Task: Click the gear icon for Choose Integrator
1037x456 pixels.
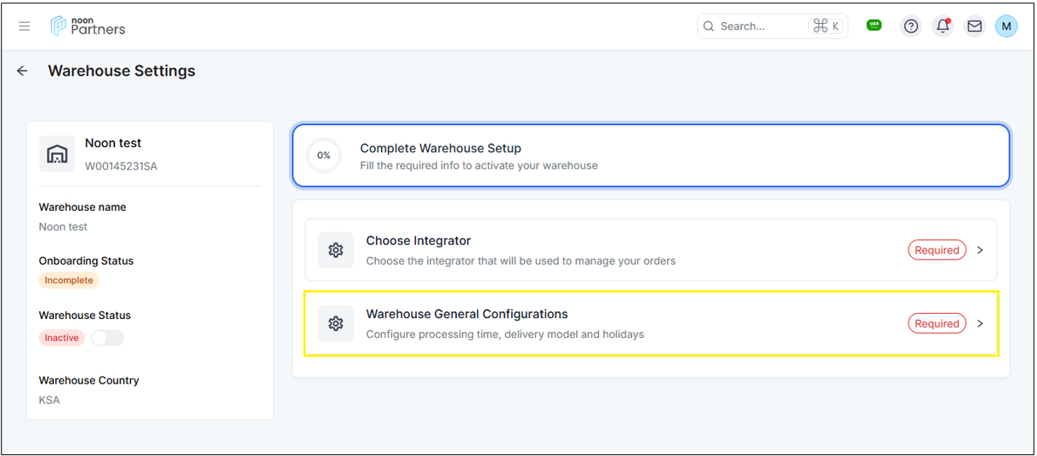Action: click(x=335, y=250)
